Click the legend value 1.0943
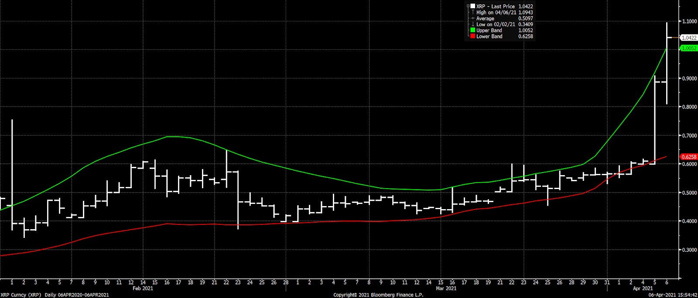Image resolution: width=698 pixels, height=298 pixels. (x=526, y=13)
